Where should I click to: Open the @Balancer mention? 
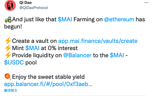77,55
